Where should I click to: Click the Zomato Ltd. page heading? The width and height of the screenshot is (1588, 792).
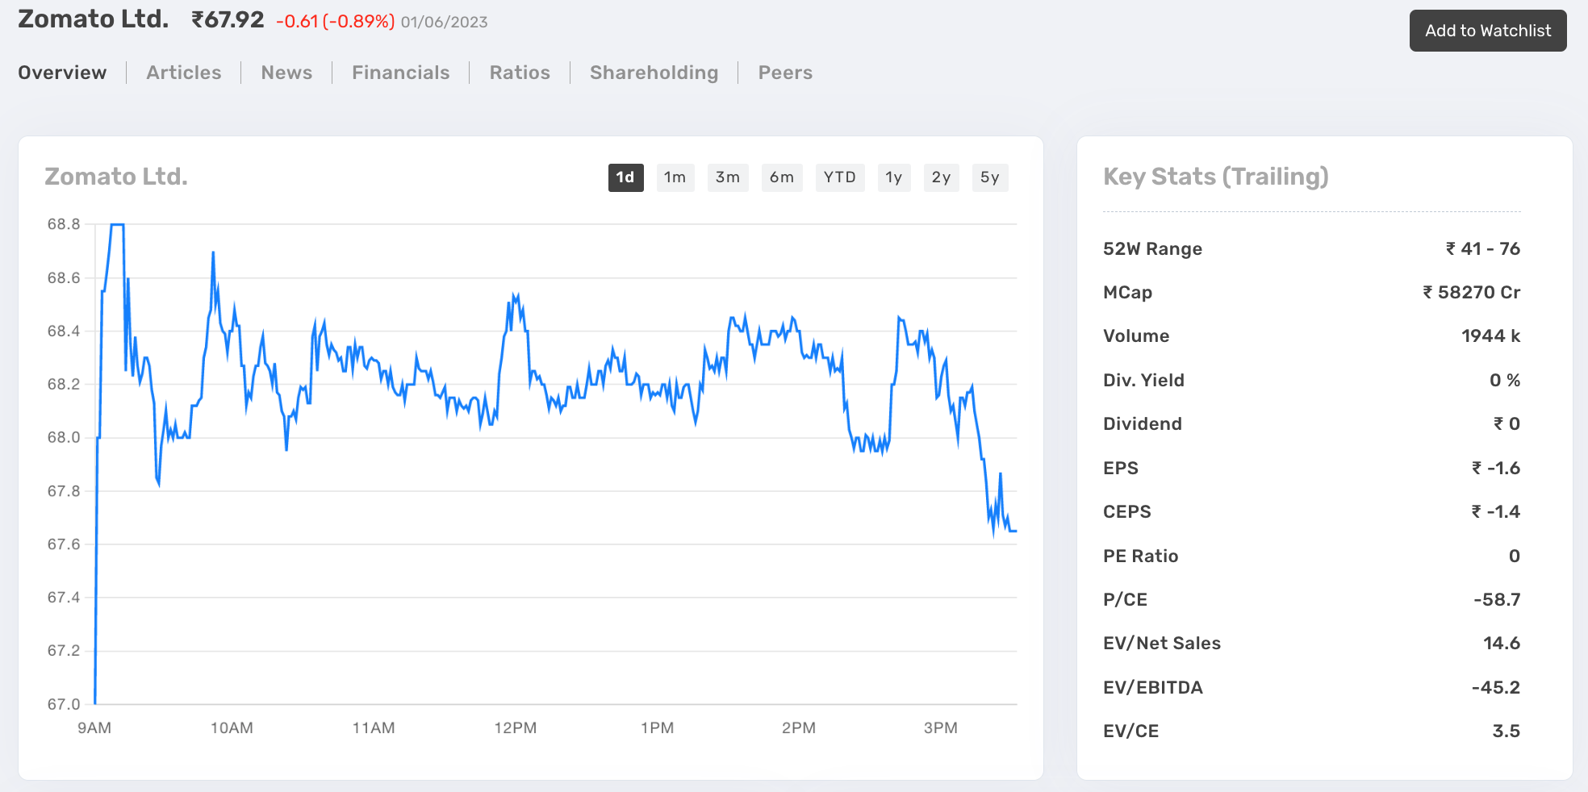94,19
